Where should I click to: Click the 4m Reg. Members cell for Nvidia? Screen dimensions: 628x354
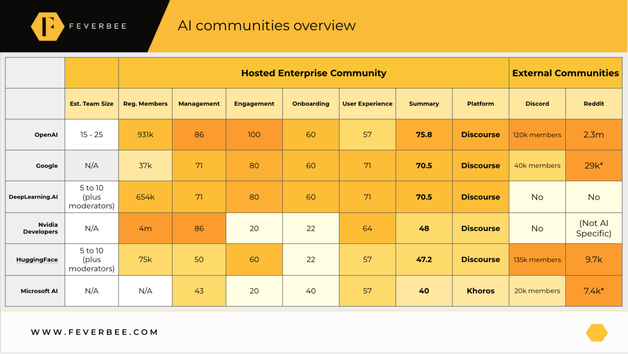pos(145,228)
